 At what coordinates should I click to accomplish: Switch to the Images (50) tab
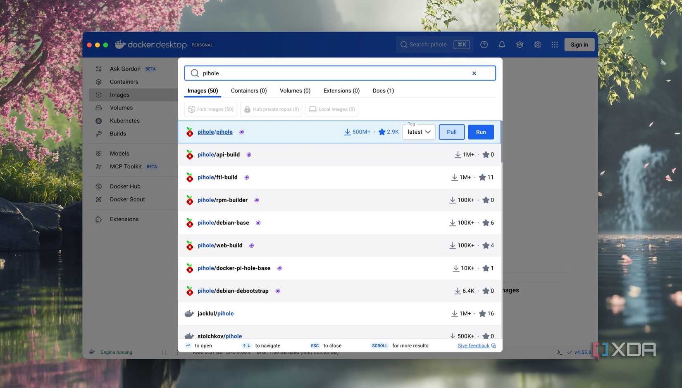(203, 91)
